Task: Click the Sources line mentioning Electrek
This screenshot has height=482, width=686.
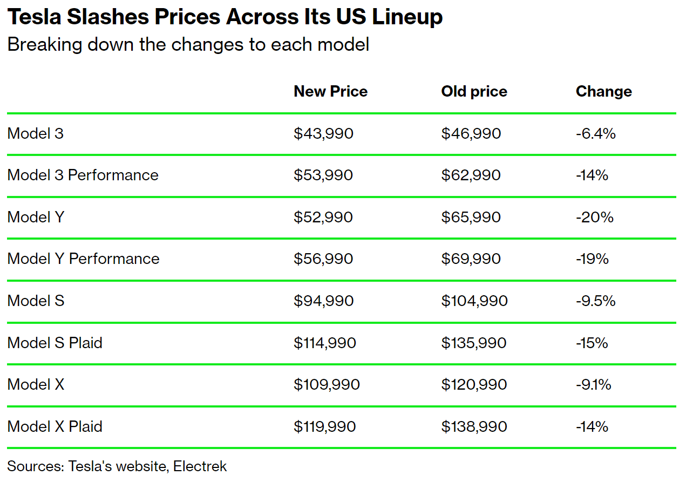Action: click(x=117, y=466)
